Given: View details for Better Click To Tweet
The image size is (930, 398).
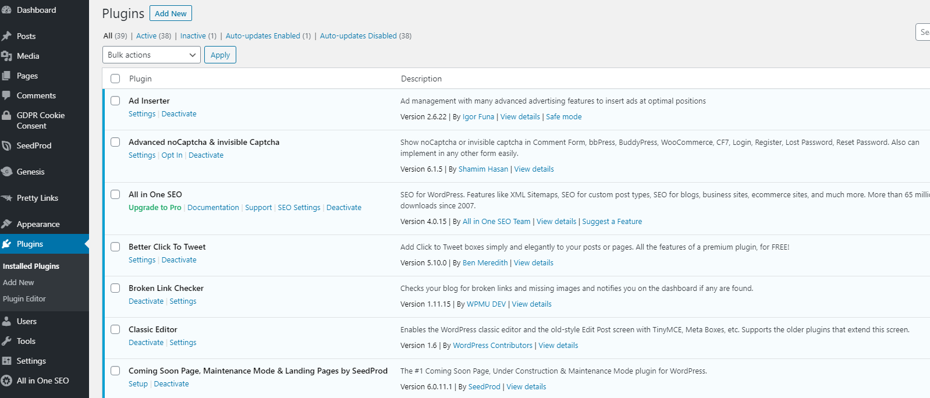Looking at the screenshot, I should pos(534,263).
